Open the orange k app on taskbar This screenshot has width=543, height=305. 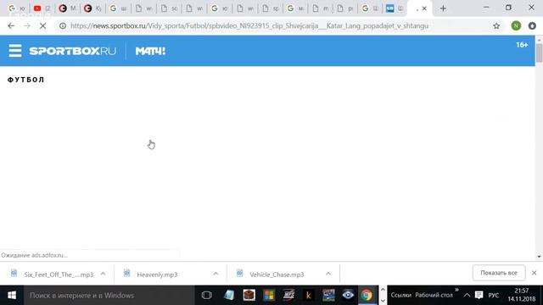pyautogui.click(x=308, y=296)
